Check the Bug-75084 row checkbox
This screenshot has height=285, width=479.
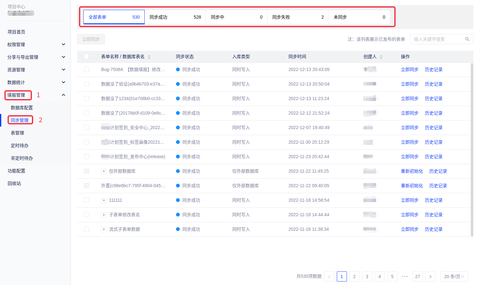pyautogui.click(x=87, y=69)
